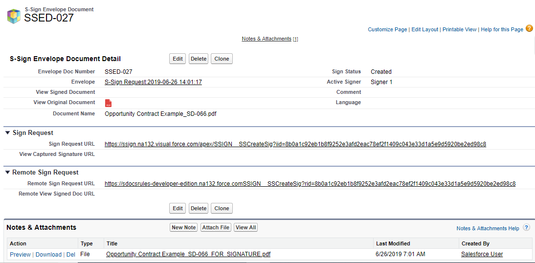Click the SSED-027 page title

pyautogui.click(x=49, y=18)
